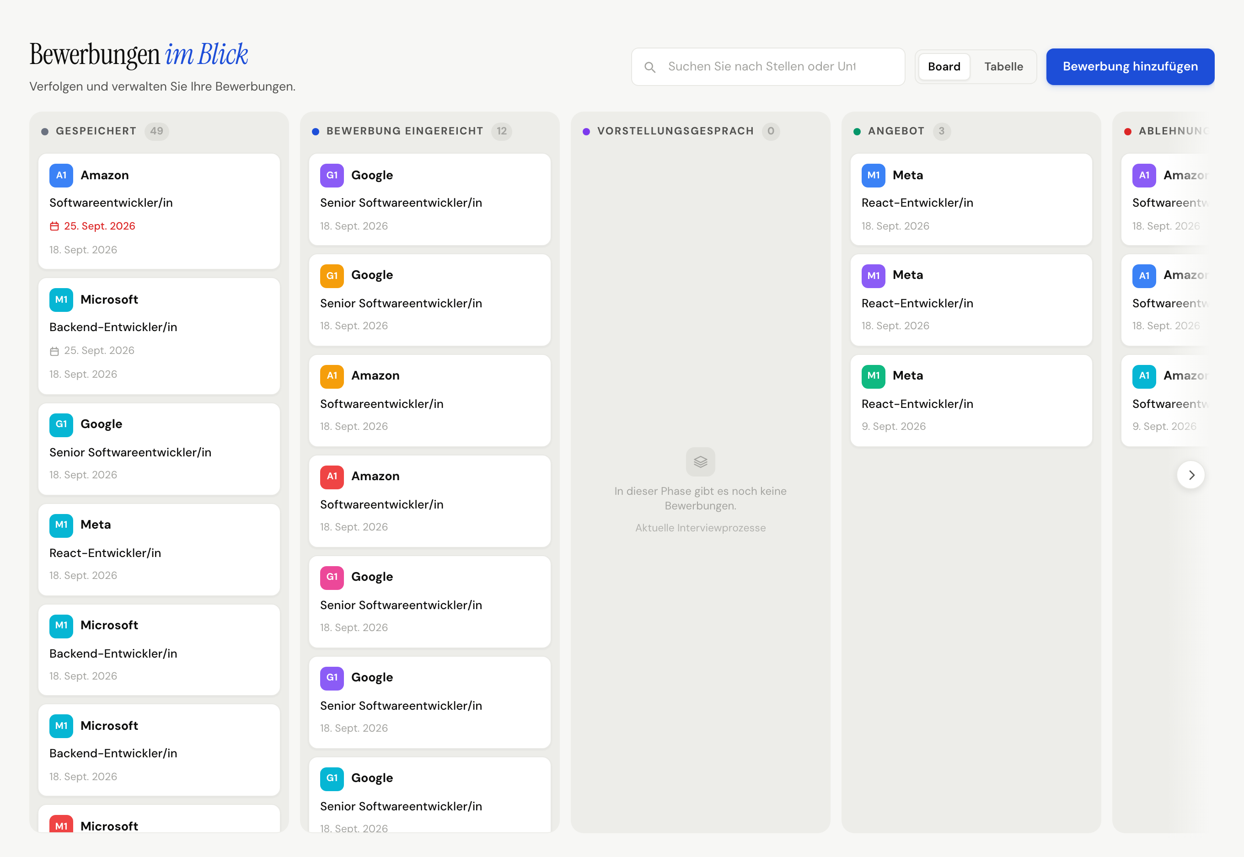Click the Aktuelle Interviewprozesse text
This screenshot has height=857, width=1244.
pyautogui.click(x=700, y=528)
